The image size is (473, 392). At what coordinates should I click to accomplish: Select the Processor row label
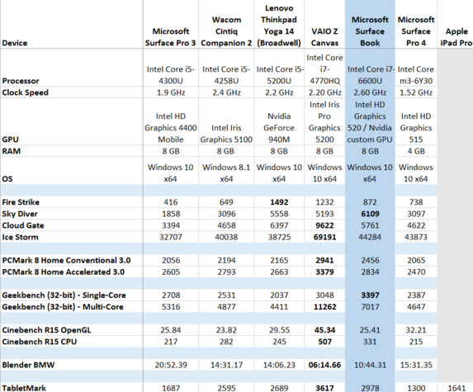tap(21, 81)
